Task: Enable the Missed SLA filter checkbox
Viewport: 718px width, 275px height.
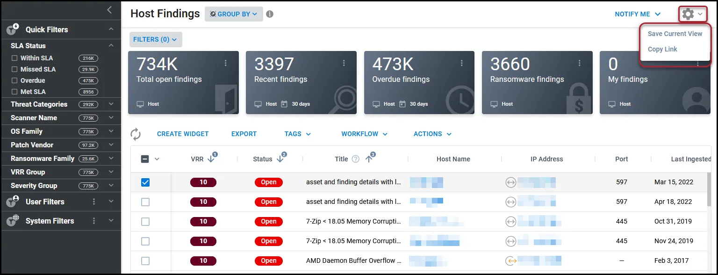Action: [14, 69]
